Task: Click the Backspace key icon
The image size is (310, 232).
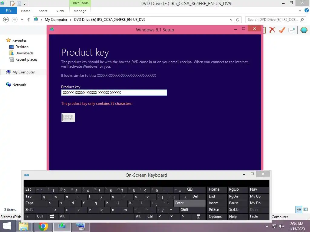Action: pos(195,189)
